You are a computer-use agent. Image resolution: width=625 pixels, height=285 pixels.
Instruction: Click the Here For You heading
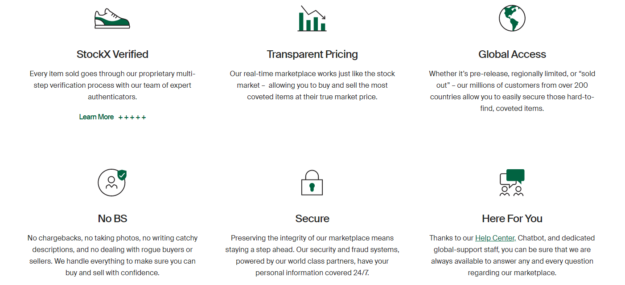(512, 219)
